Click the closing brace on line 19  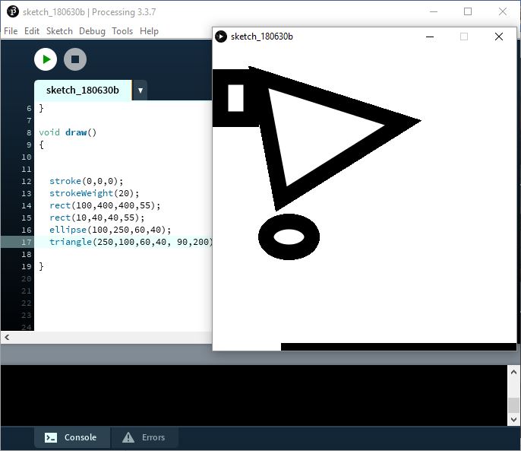click(41, 266)
